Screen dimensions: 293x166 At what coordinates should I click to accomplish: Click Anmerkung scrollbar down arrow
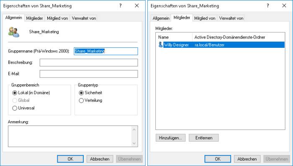click(x=134, y=143)
